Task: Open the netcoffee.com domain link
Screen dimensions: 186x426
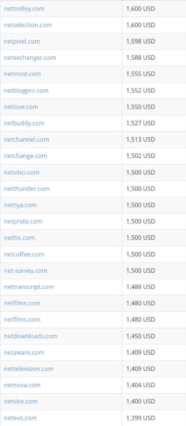Action: click(x=24, y=254)
